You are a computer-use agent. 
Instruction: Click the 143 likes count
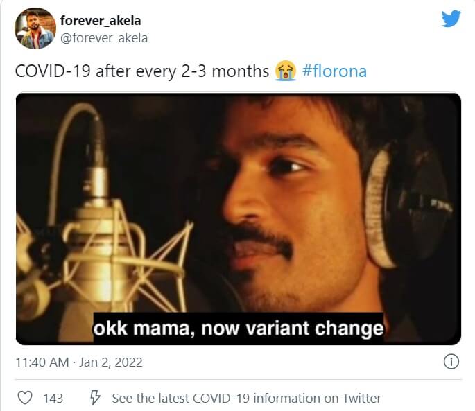coord(53,399)
